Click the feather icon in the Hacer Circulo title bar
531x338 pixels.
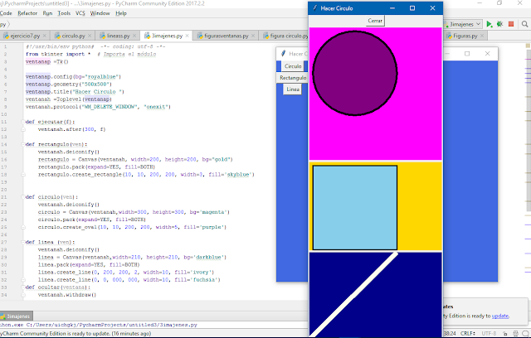[315, 8]
